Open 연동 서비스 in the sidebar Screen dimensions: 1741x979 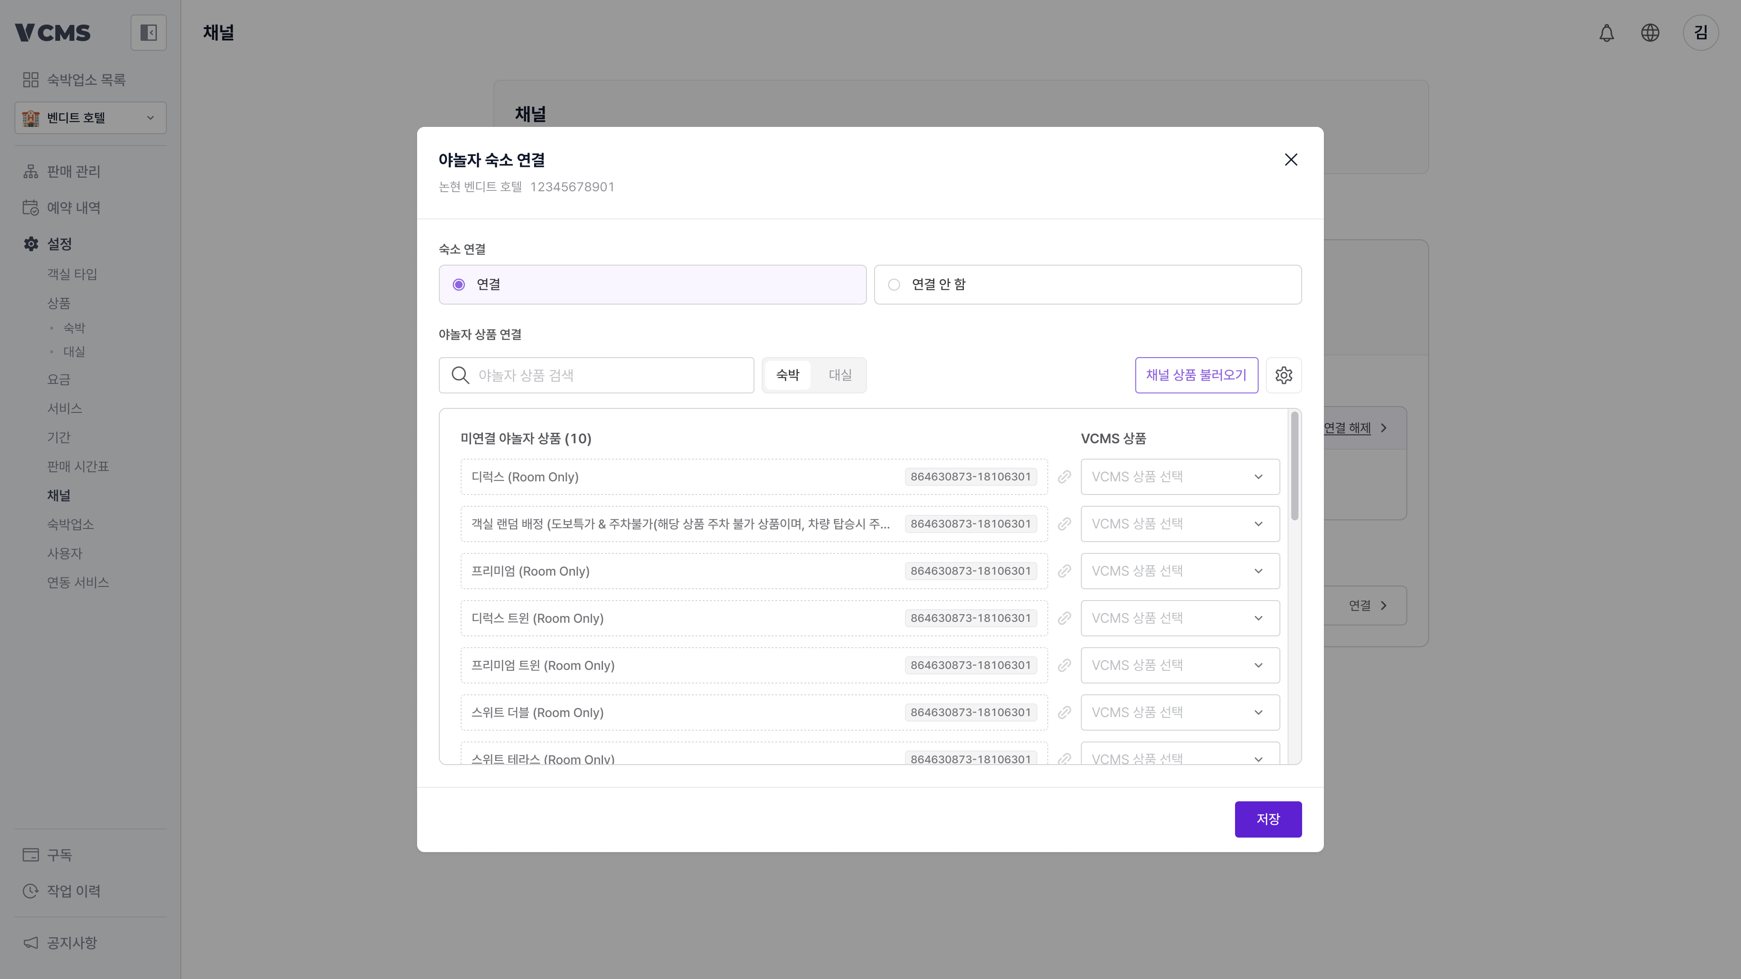pyautogui.click(x=78, y=582)
